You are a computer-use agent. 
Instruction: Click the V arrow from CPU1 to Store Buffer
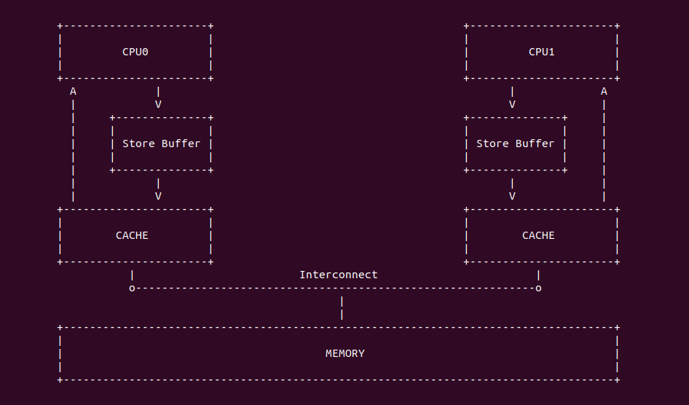[512, 104]
